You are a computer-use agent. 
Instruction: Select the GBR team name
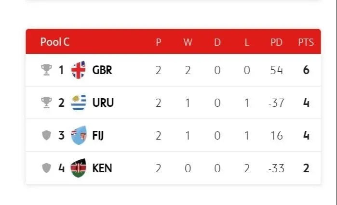click(102, 70)
